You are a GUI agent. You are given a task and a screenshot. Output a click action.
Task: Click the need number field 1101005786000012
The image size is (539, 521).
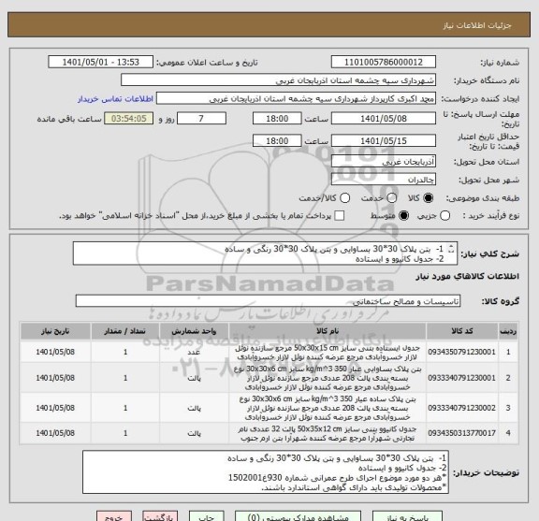click(x=384, y=63)
